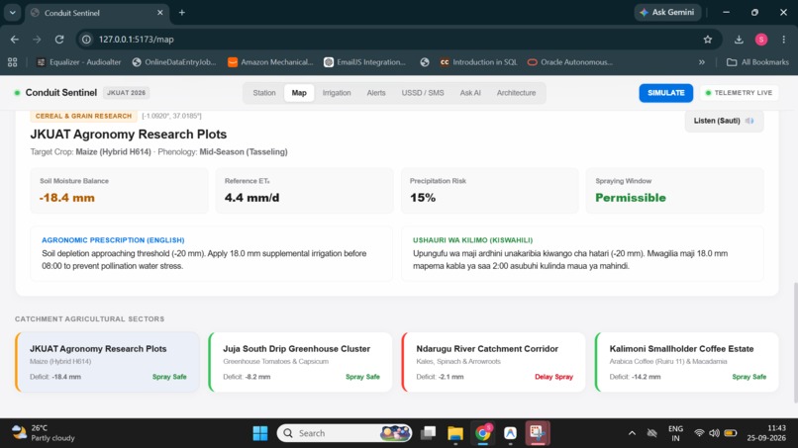This screenshot has height=448, width=798.
Task: Open the Alerts tab
Action: [376, 93]
